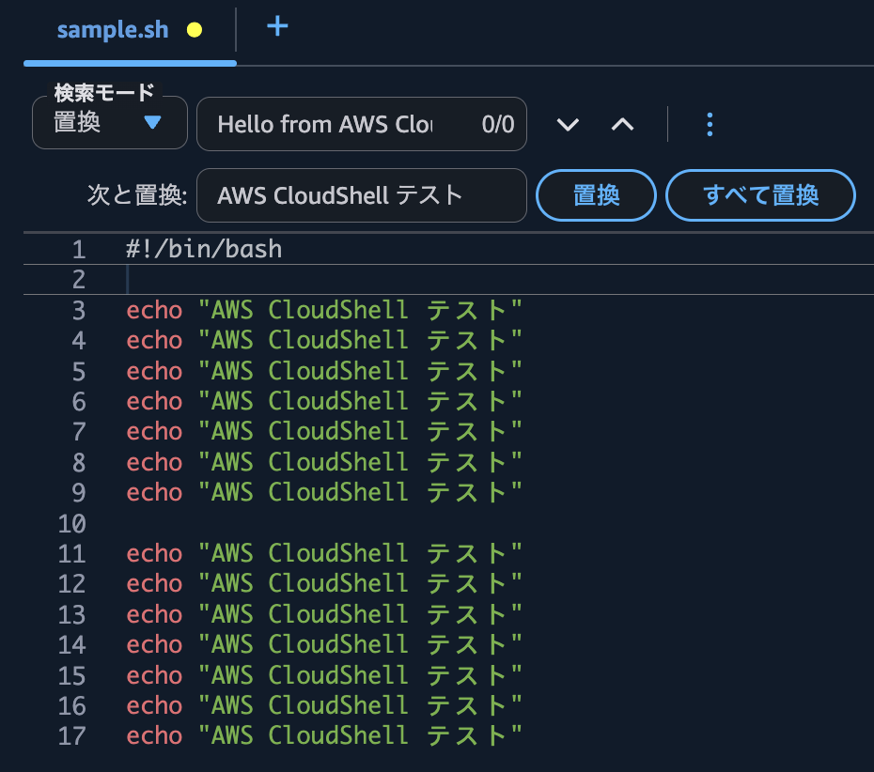The image size is (874, 772).
Task: Click line number 1 in the gutter
Action: pyautogui.click(x=79, y=250)
